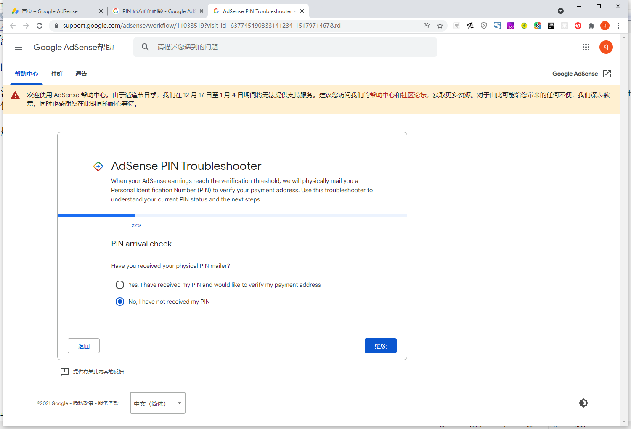Click the page vertical scrollbar down arrow
This screenshot has width=631, height=429.
(624, 422)
